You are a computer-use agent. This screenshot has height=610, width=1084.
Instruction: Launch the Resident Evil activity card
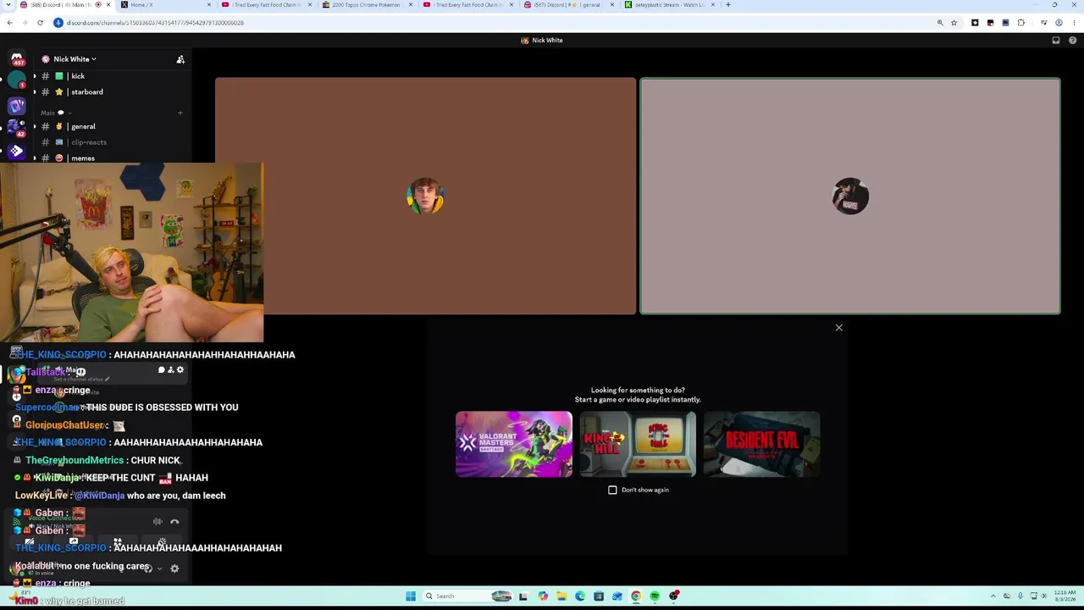[761, 445]
